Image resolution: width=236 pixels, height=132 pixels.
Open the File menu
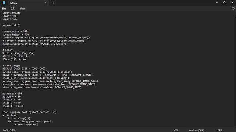click(4, 8)
